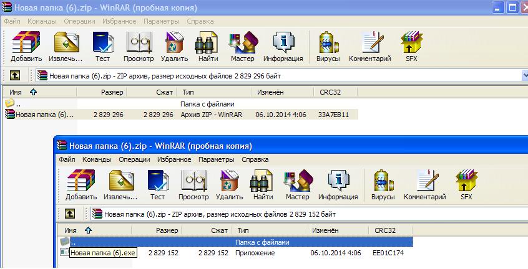The width and height of the screenshot is (528, 269).
Task: Open Команды menu in back window
Action: pos(42,21)
